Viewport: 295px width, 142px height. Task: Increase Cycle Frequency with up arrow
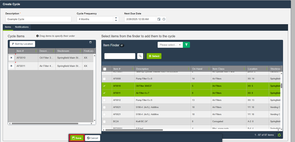click(x=116, y=18)
